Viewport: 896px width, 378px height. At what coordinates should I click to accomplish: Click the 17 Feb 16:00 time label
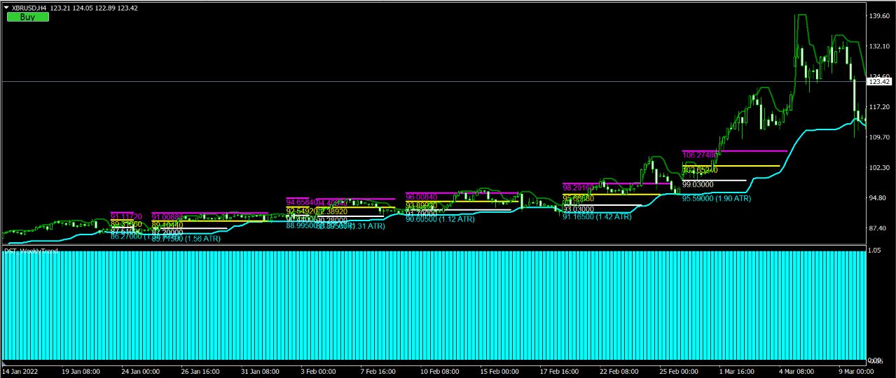click(560, 372)
